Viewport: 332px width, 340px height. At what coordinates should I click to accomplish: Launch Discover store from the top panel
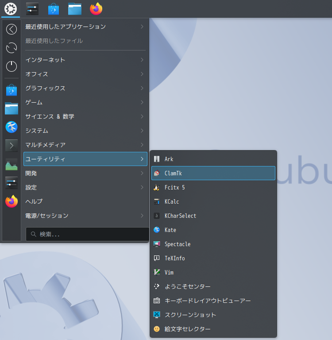pos(54,9)
